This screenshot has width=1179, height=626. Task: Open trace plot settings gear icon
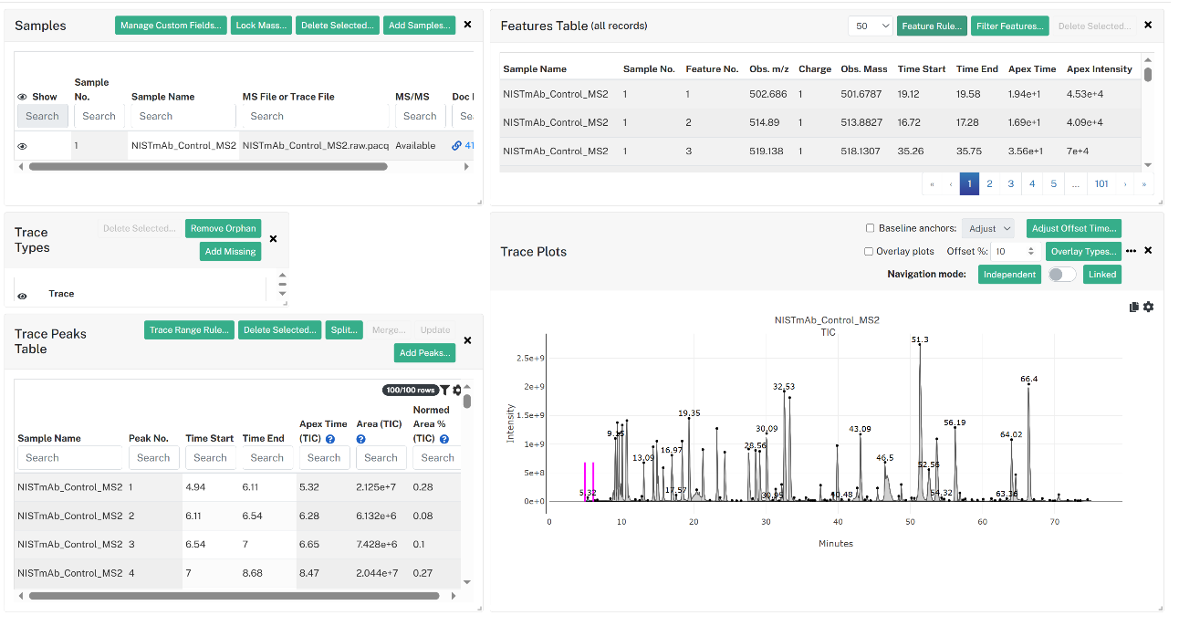(1149, 308)
